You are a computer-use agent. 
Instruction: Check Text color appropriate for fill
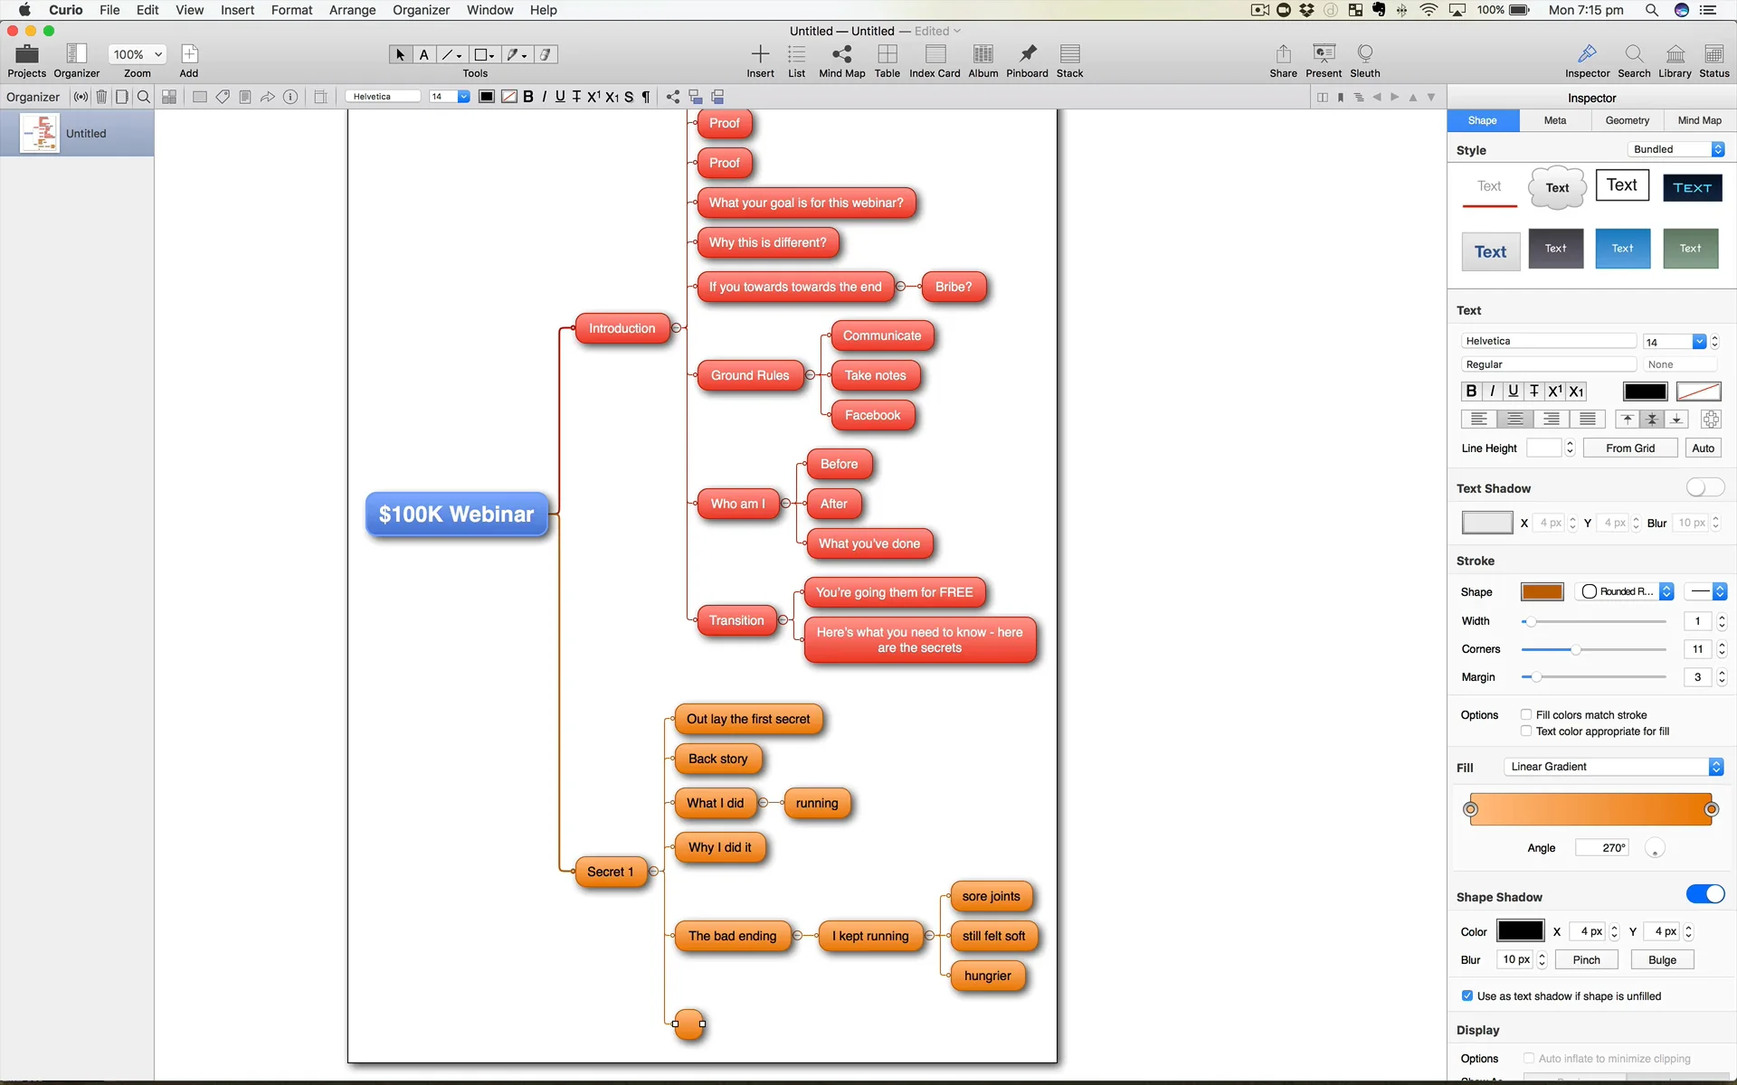1526,731
